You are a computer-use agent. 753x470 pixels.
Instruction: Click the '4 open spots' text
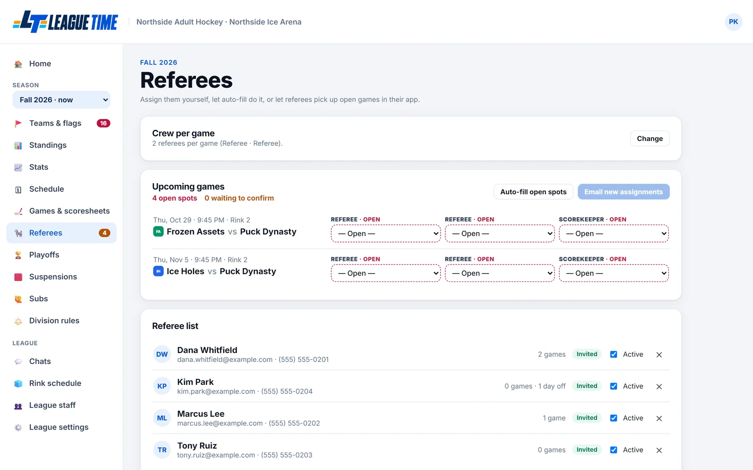click(x=175, y=198)
